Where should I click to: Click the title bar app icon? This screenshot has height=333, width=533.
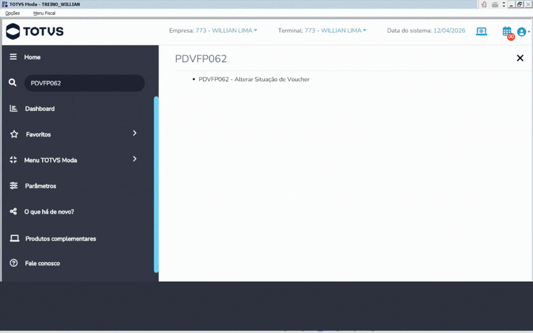(x=4, y=4)
